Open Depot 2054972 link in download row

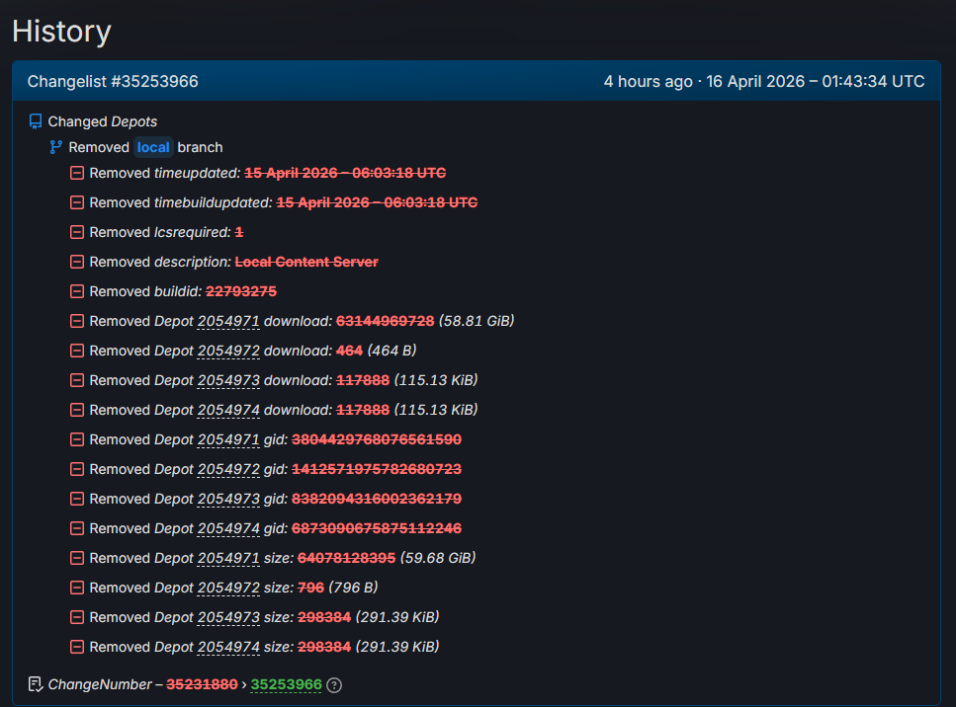click(x=228, y=351)
